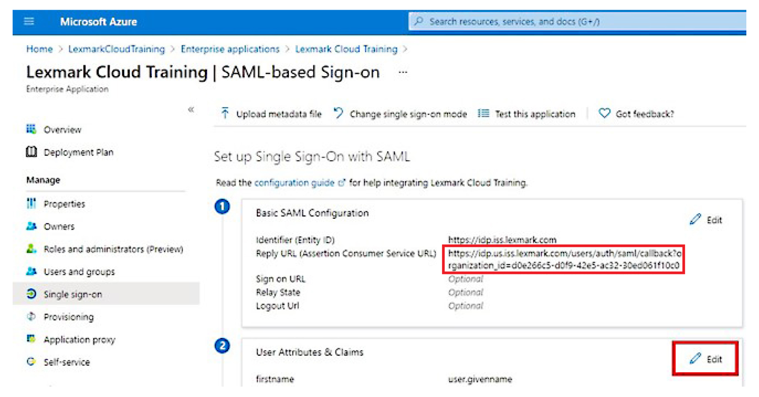Viewport: 759px width, 397px height.
Task: Click the Upload metadata file icon
Action: 226,113
